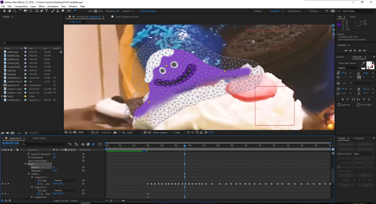
Task: Toggle Puppet Pin 3 Position stopwatch
Action: click(x=38, y=184)
